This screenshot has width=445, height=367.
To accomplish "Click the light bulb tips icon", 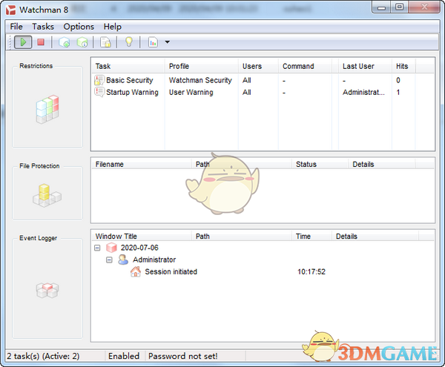I will pos(129,42).
